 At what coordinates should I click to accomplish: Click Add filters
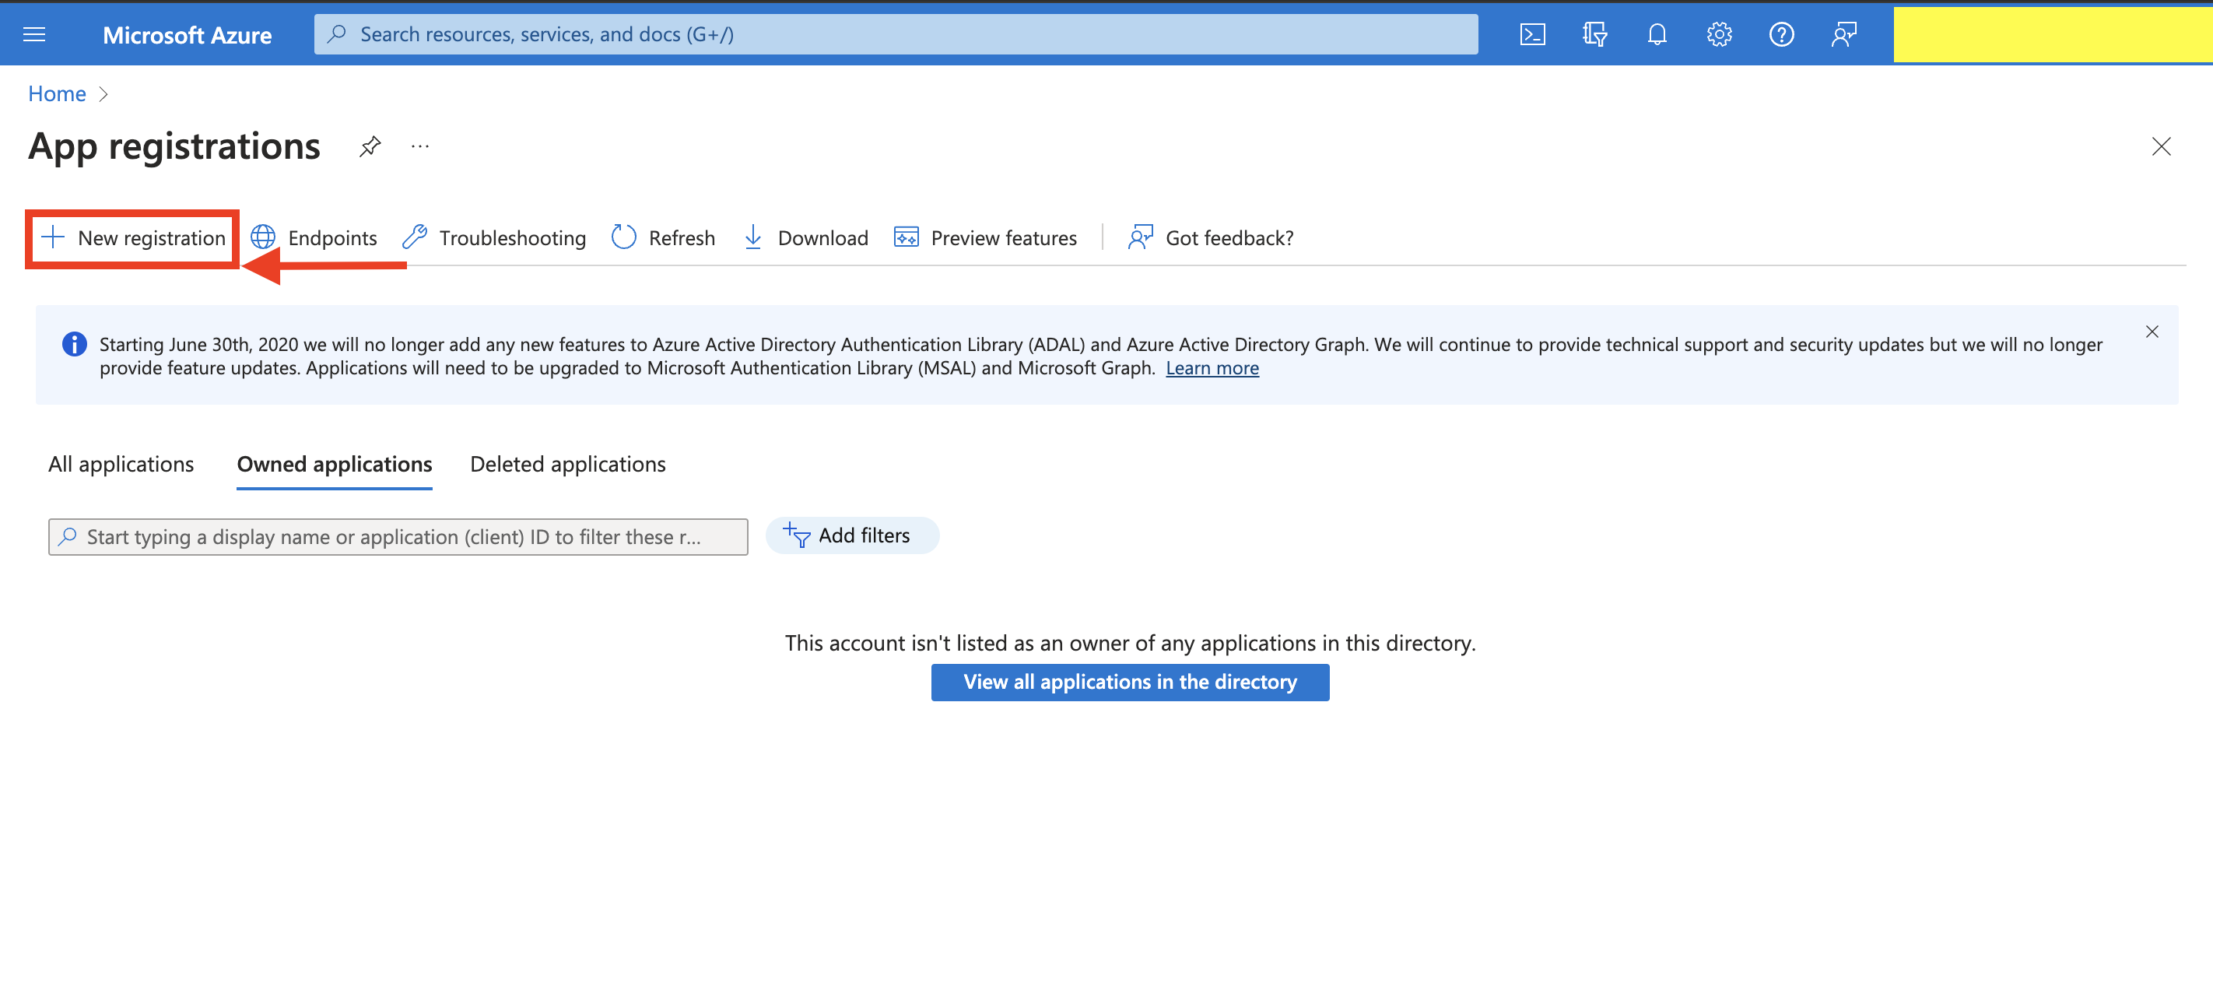pos(852,535)
